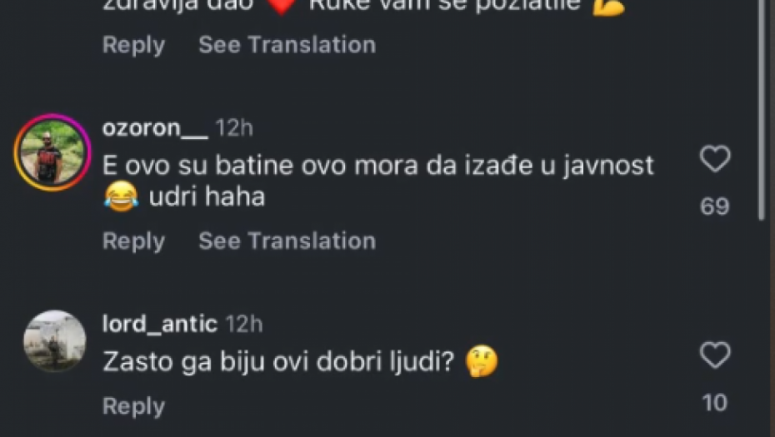775x437 pixels.
Task: Click the red heart emoji in the top comment
Action: (x=282, y=6)
